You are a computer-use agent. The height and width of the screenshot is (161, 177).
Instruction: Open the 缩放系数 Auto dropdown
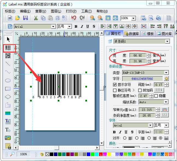tap(166, 102)
